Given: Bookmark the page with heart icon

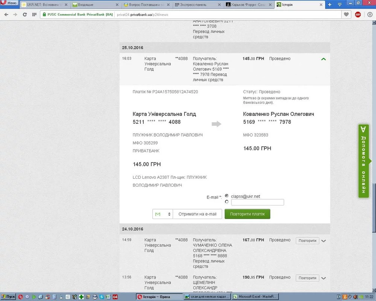Looking at the screenshot, I should (x=346, y=14).
